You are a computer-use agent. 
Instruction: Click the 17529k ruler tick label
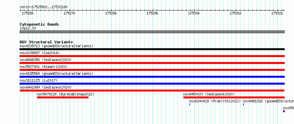(152, 13)
